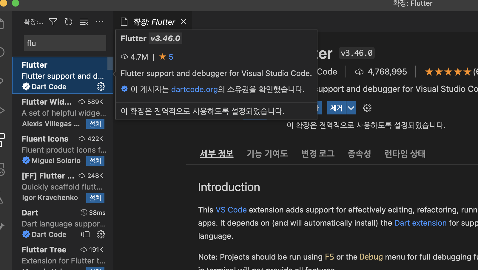Viewport: 478px width, 270px height.
Task: Click the 422K count on Fluent Icons
Action: coord(91,139)
